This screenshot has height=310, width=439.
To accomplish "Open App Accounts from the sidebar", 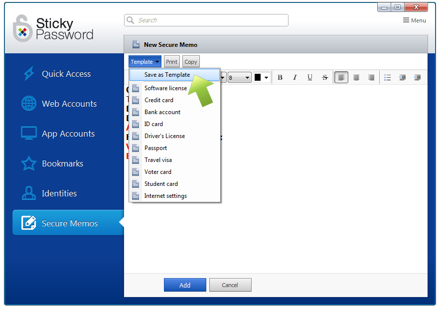I will click(68, 134).
